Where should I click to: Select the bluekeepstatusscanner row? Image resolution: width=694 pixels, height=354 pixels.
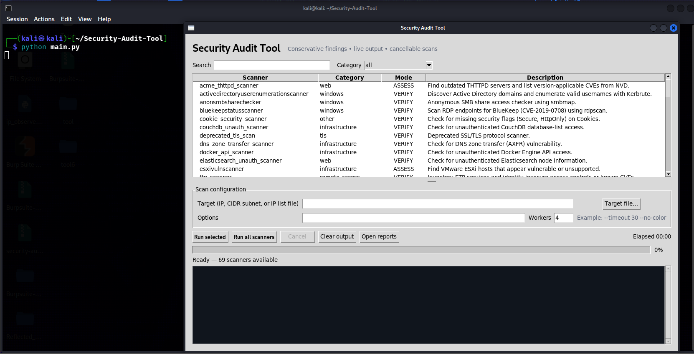tap(428, 110)
